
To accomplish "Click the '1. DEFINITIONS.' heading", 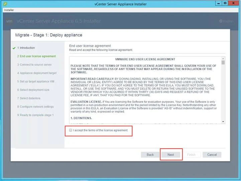I will tap(81, 118).
